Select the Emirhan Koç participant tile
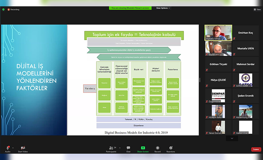This screenshot has width=263, height=160. 245,33
